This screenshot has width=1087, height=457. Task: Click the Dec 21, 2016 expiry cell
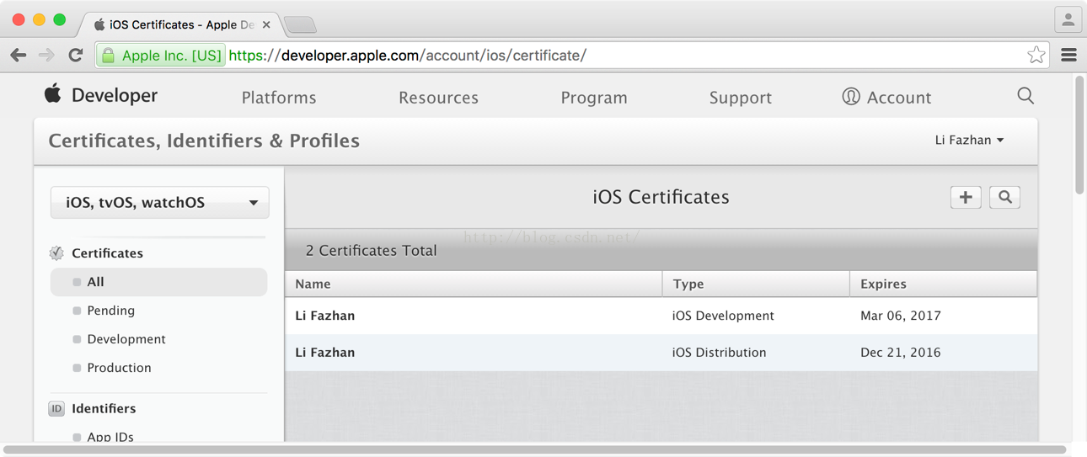(901, 353)
